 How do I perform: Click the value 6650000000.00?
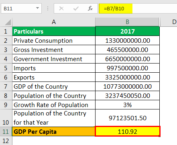127,59
